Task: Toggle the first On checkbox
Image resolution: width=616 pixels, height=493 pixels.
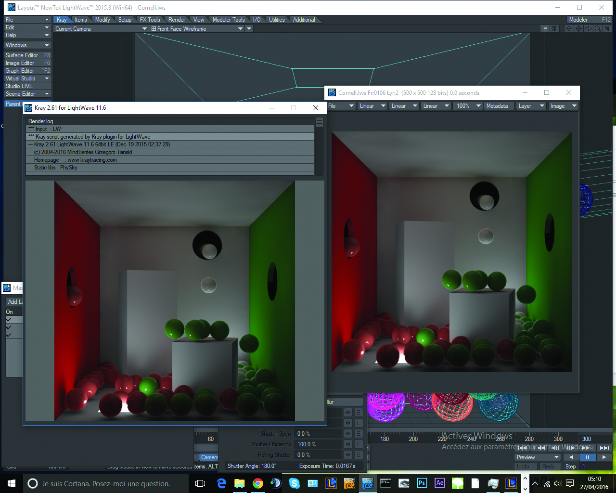Action: [9, 320]
